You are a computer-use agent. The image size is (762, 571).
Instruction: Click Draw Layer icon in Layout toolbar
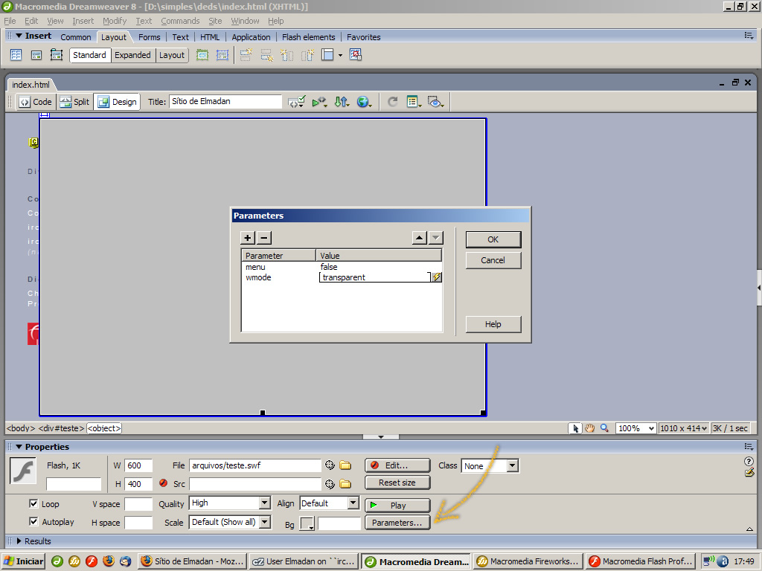(x=57, y=55)
